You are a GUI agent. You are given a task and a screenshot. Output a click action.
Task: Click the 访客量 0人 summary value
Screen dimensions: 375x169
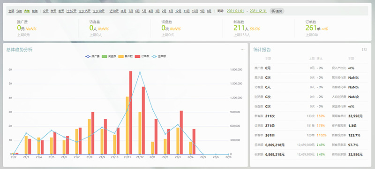(x=93, y=28)
